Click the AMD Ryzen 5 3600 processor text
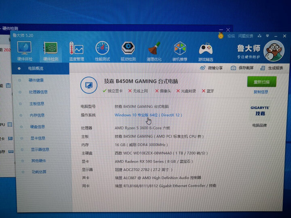291x218 pixels. click(x=142, y=128)
